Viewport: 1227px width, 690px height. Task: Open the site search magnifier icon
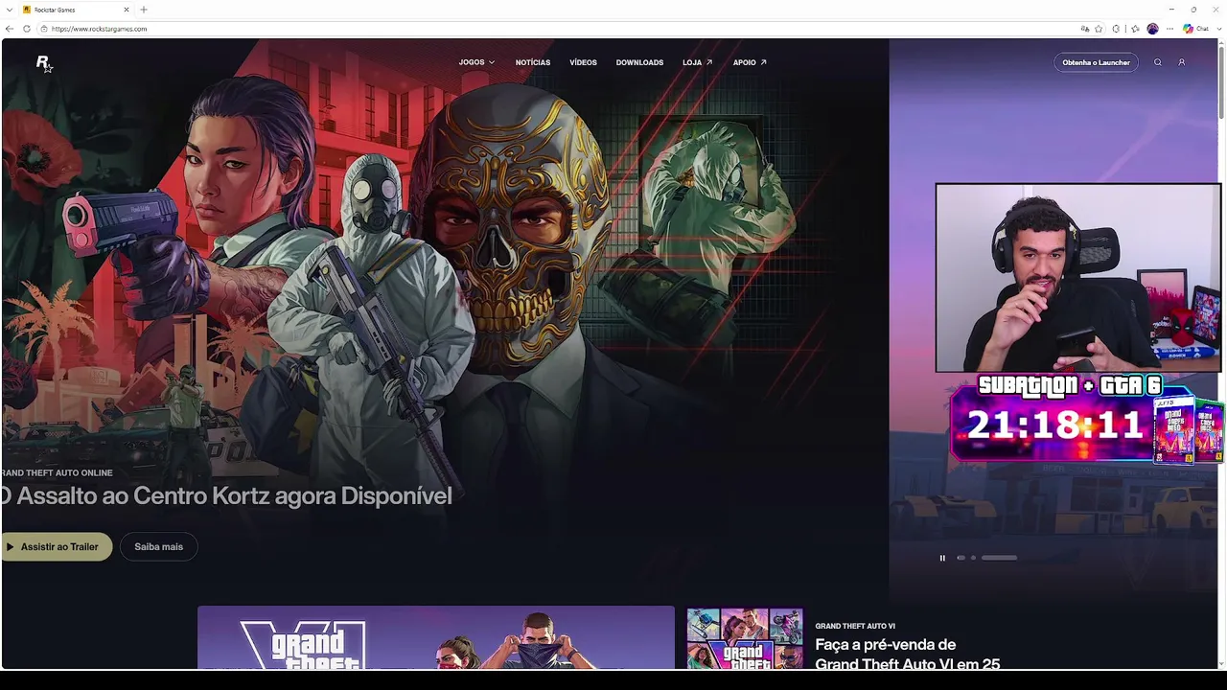click(1158, 62)
